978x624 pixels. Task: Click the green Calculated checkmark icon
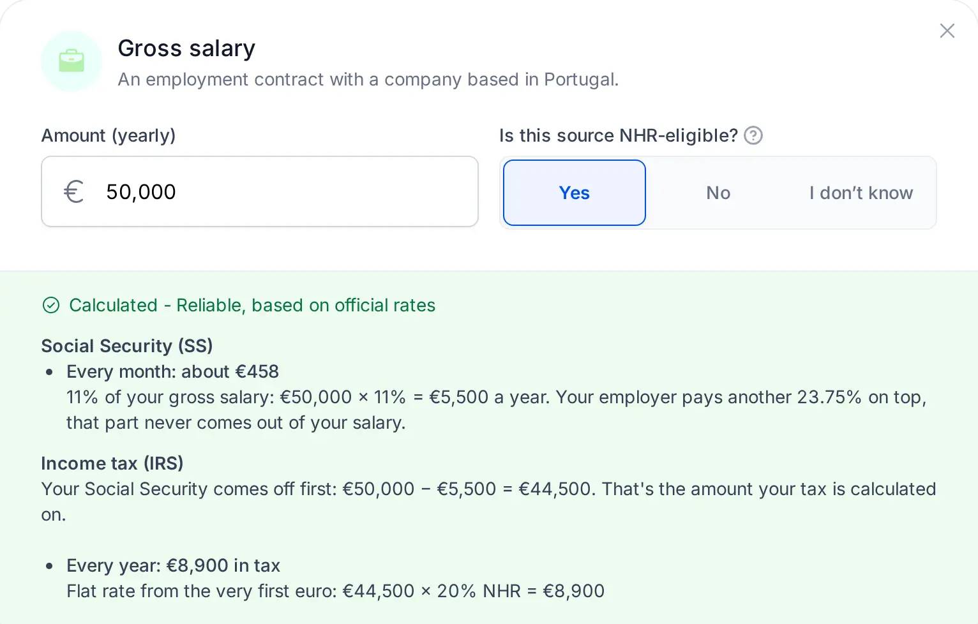[51, 306]
